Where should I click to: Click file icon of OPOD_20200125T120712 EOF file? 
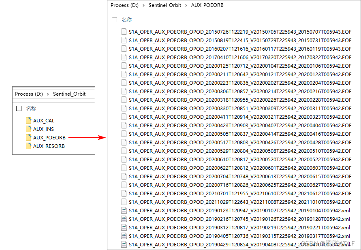tap(124, 66)
